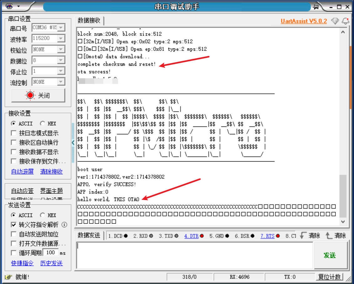Image resolution: width=354 pixels, height=284 pixels.
Task: Open the app logo menu icon
Action: [x=9, y=6]
